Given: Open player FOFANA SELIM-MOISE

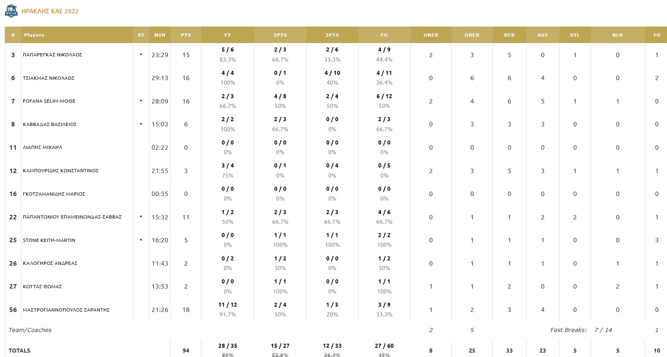Looking at the screenshot, I should click(49, 101).
